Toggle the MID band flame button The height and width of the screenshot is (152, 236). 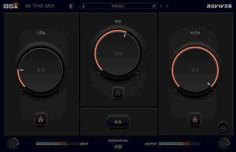pos(118,93)
